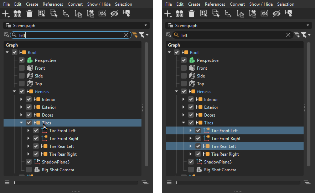Expand the Interior node in left panel
315x193 pixels.
[21, 99]
